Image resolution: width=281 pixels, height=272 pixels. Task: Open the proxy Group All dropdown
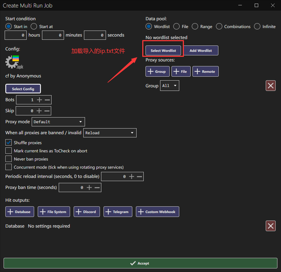tap(170, 86)
